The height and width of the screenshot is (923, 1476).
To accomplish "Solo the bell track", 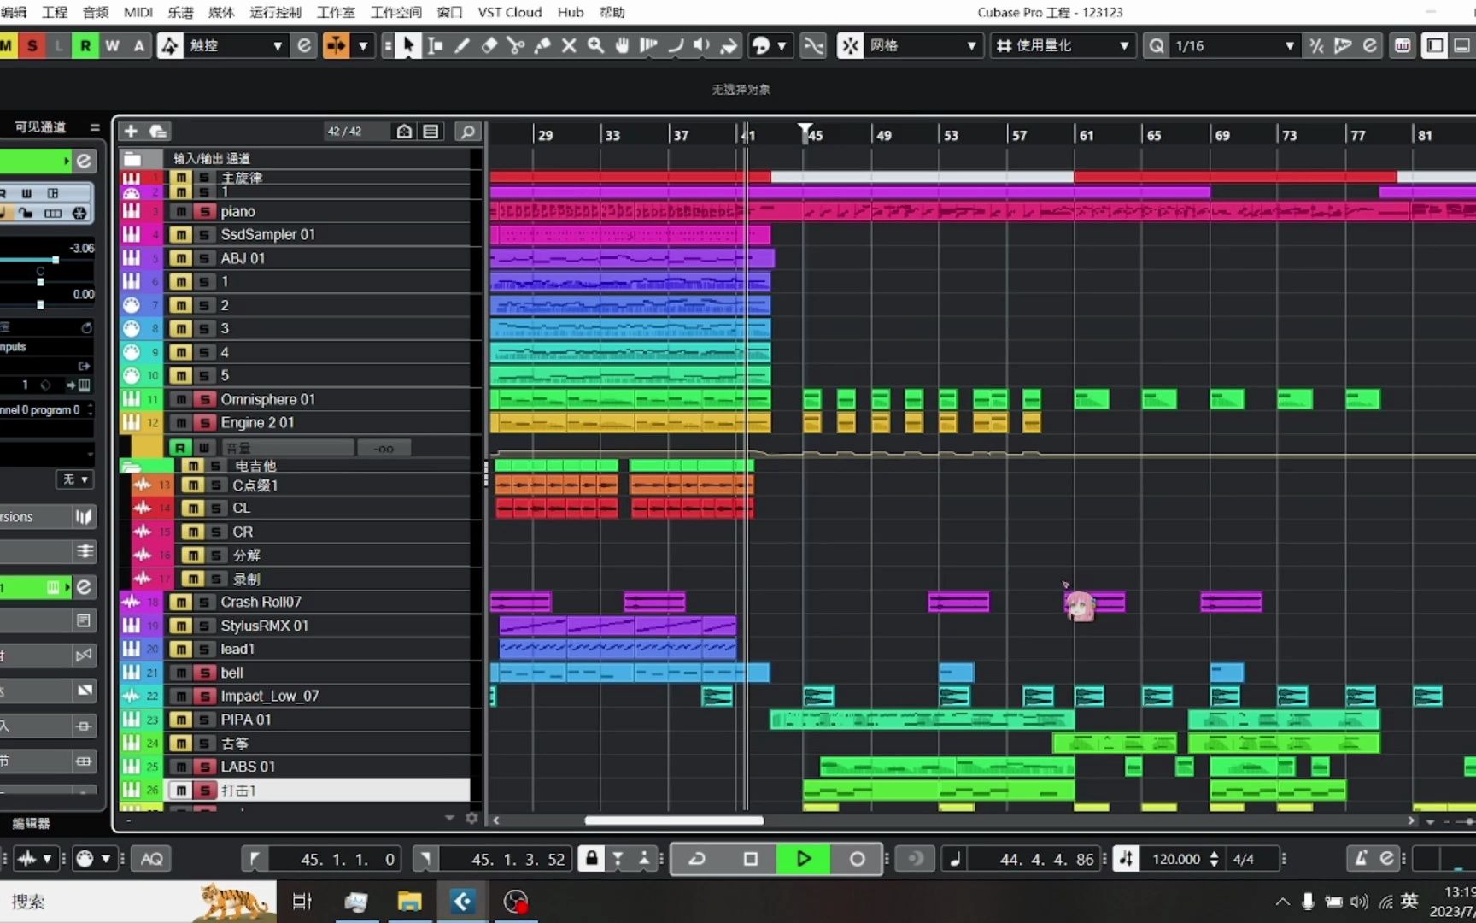I will point(204,673).
